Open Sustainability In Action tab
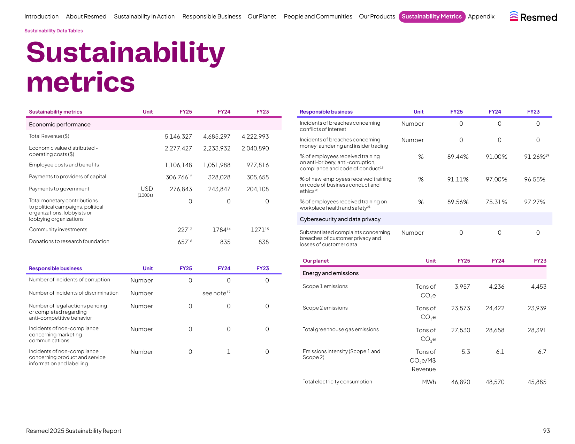The height and width of the screenshot is (444, 575). pyautogui.click(x=144, y=16)
